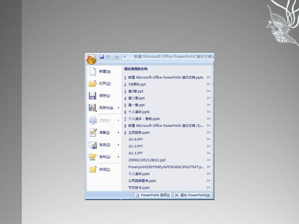Image resolution: width=299 pixels, height=224 pixels.
Task: Toggle the pin beside JSJ-9.PPT
Action: click(208, 139)
